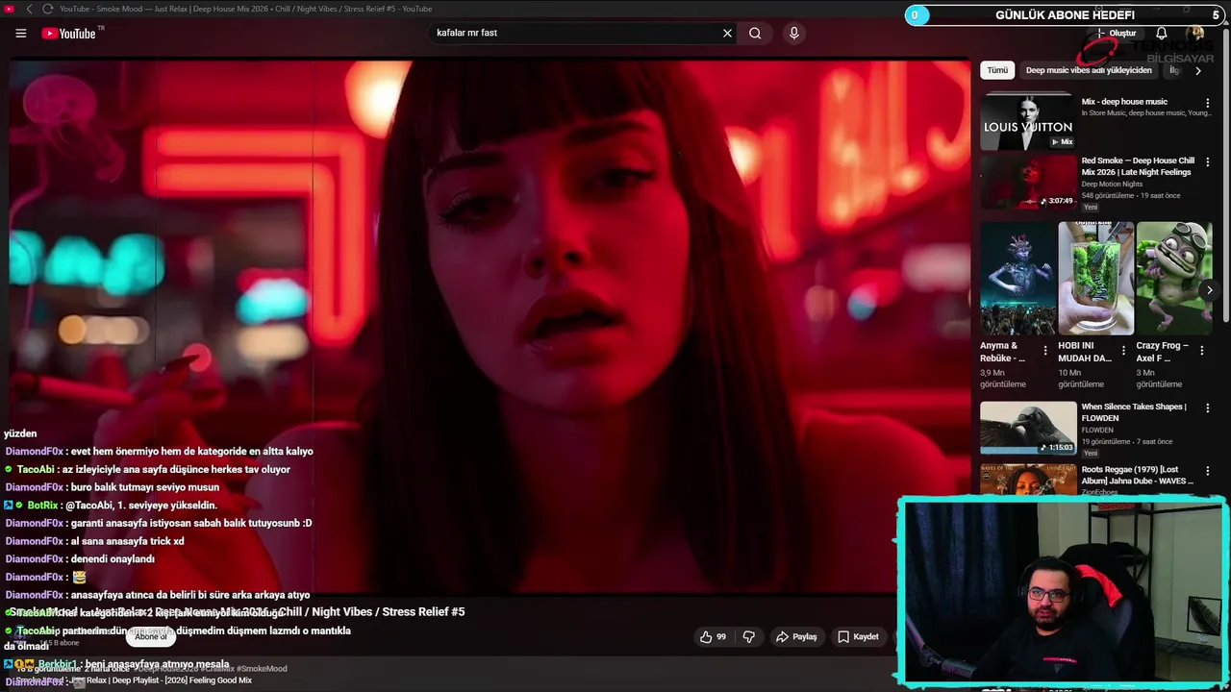Image resolution: width=1231 pixels, height=692 pixels.
Task: Start voice search with the microphone icon
Action: [793, 33]
